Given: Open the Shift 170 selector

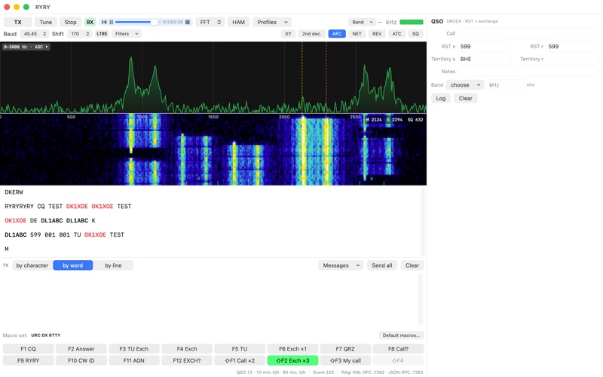Looking at the screenshot, I should (x=80, y=34).
